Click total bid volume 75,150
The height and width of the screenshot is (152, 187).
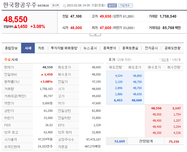174,142
